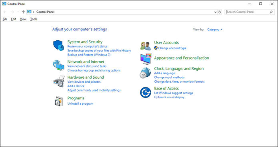
Task: Click Control Panel text in address bar
Action: point(45,12)
